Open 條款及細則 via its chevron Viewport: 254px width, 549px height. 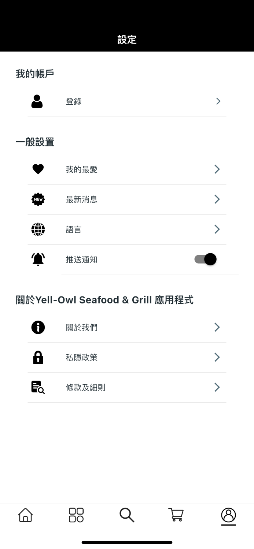217,387
